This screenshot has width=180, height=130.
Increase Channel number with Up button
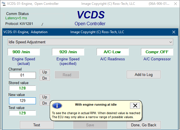(x=45, y=72)
